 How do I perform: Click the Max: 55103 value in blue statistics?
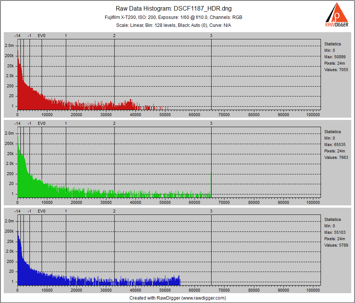point(335,232)
